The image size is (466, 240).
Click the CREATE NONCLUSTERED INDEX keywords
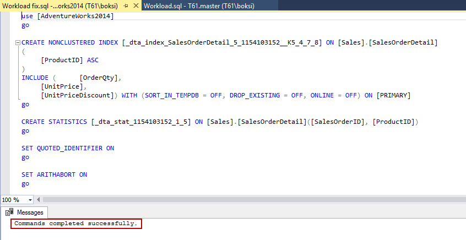pyautogui.click(x=69, y=42)
